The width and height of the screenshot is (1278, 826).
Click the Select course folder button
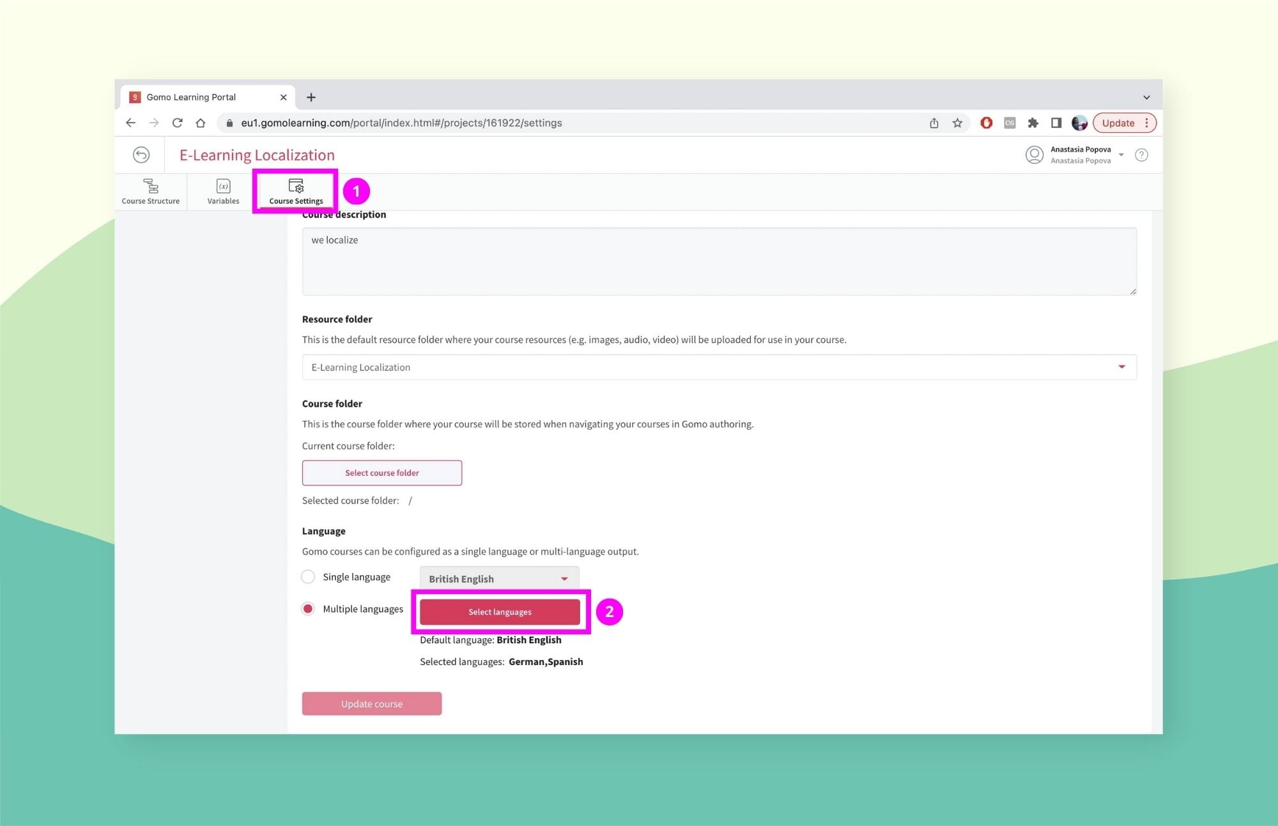pyautogui.click(x=381, y=473)
